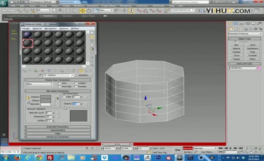Select the Move tool in main toolbar
This screenshot has height=161, width=264.
(82, 11)
